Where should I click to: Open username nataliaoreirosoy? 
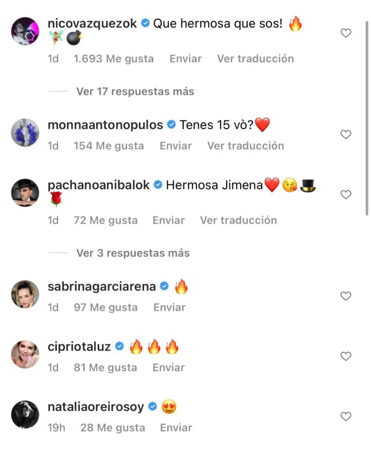[x=96, y=407]
